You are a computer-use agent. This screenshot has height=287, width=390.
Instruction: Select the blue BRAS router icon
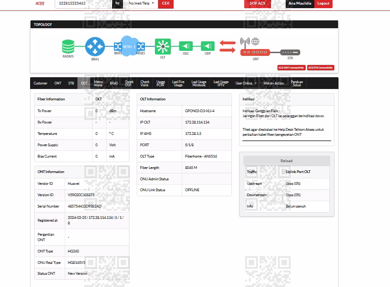pos(95,47)
